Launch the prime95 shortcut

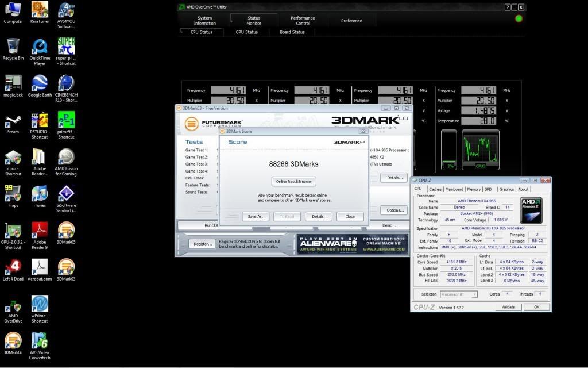tap(67, 126)
